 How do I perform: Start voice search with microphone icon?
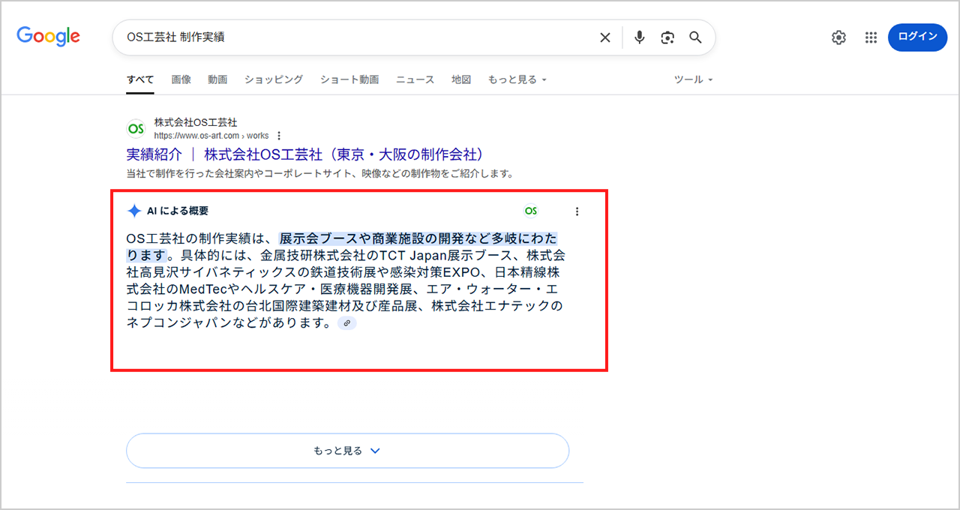click(639, 37)
